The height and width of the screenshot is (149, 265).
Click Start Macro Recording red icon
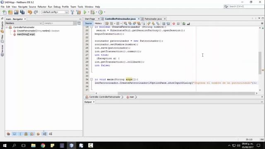coord(174,24)
